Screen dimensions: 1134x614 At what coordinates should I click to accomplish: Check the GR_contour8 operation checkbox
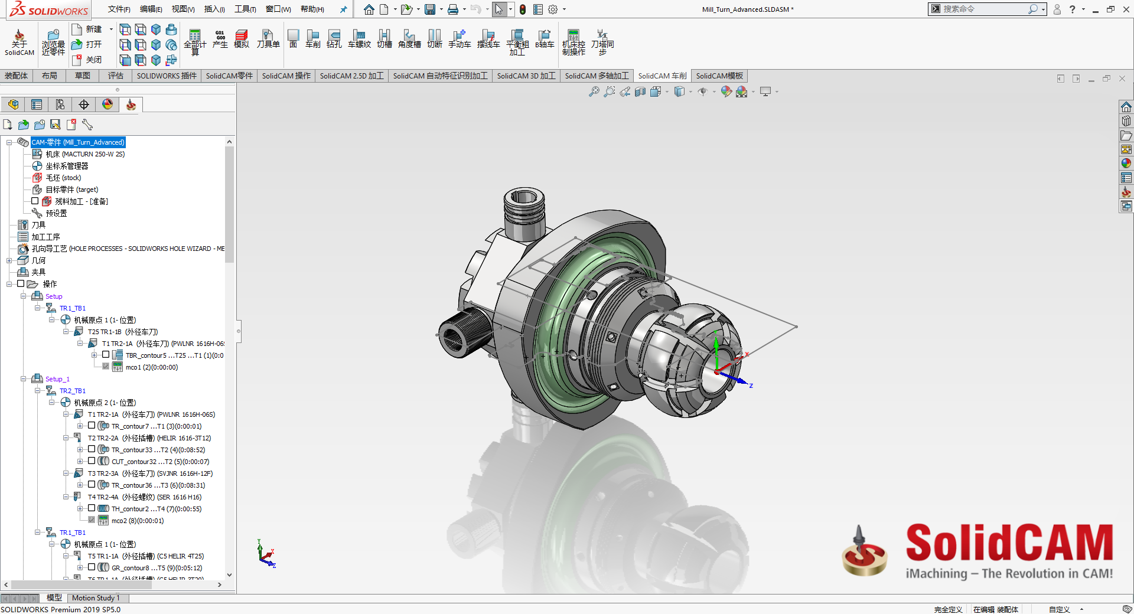click(x=92, y=567)
